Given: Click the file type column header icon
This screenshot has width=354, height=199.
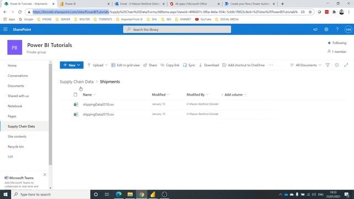Looking at the screenshot, I should point(75,95).
